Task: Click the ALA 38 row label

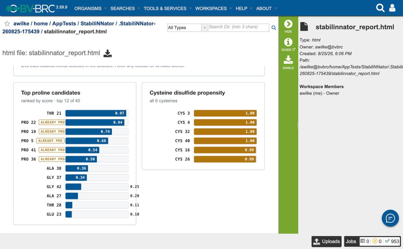Action: 54,168
